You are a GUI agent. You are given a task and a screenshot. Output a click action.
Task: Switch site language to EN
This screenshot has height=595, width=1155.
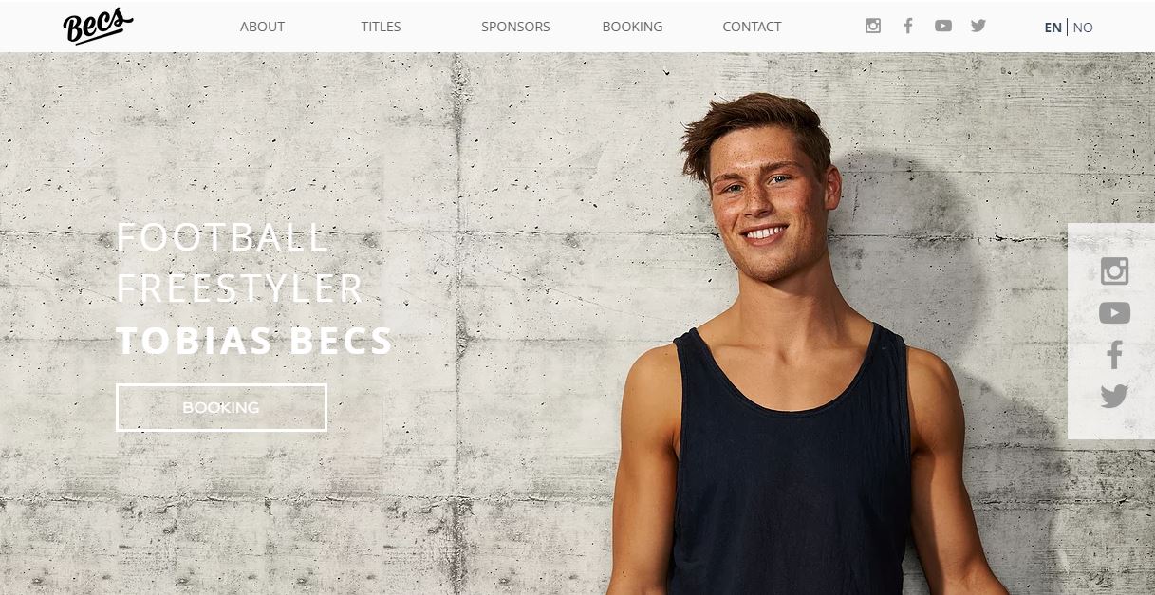pyautogui.click(x=1053, y=28)
